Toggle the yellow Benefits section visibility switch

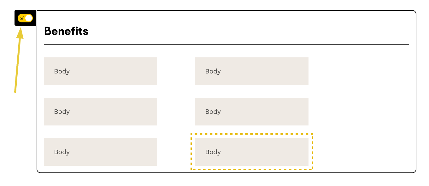point(25,18)
